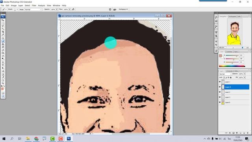The image size is (252, 142).
Task: Open the Workspace dropdown
Action: (x=123, y=9)
